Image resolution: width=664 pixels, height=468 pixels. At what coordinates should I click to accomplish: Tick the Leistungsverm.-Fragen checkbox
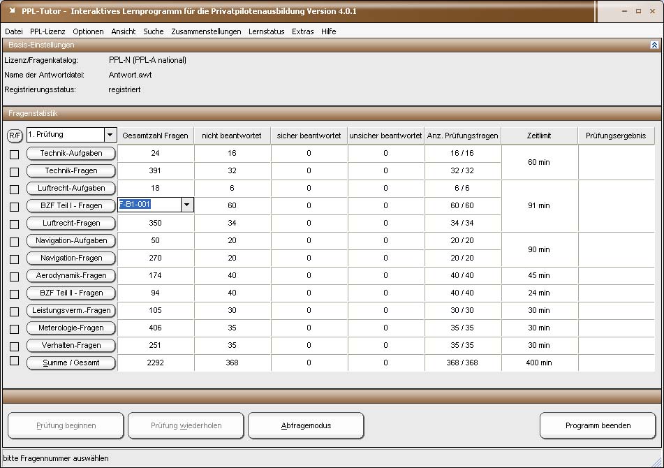point(15,312)
